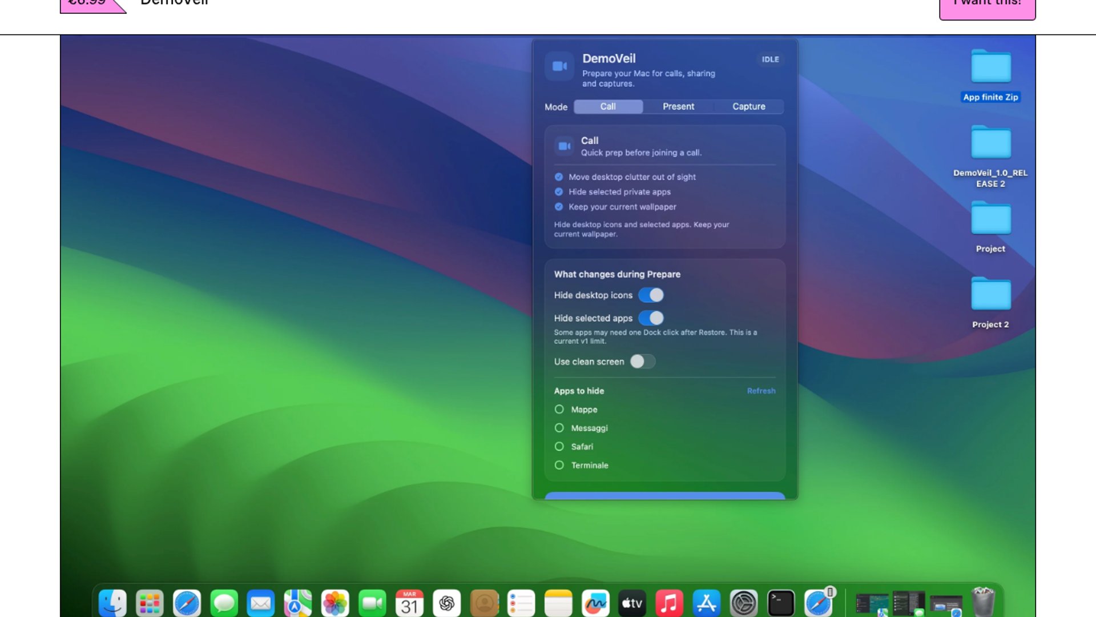Click the Refresh link for apps list
Image resolution: width=1096 pixels, height=617 pixels.
click(x=761, y=391)
